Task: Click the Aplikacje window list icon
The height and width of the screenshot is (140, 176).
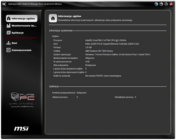Action: pyautogui.click(x=9, y=33)
